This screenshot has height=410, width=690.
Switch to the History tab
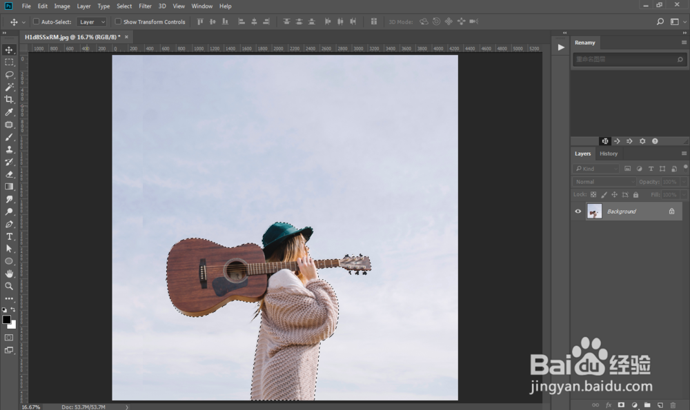click(609, 154)
